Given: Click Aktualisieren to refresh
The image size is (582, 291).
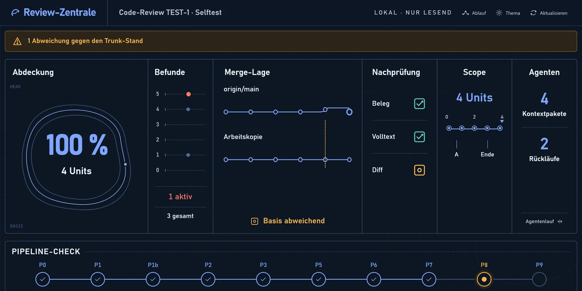Looking at the screenshot, I should (549, 13).
